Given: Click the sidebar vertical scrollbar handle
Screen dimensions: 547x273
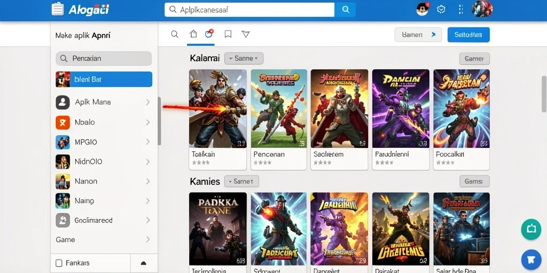Looking at the screenshot, I should point(159,121).
